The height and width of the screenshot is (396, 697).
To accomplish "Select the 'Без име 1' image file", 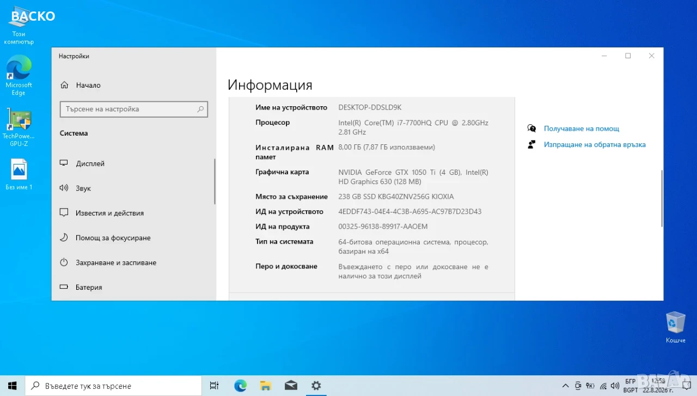I will pos(19,174).
